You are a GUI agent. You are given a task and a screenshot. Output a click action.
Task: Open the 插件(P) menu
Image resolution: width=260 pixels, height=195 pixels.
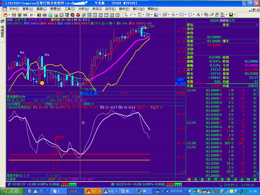[124, 9]
